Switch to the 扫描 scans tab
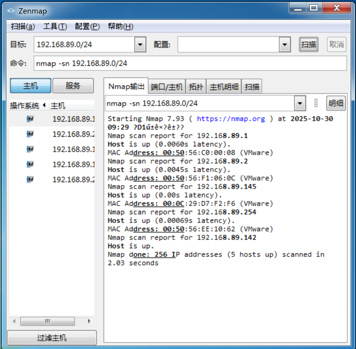This screenshot has height=349, width=356. (x=252, y=87)
